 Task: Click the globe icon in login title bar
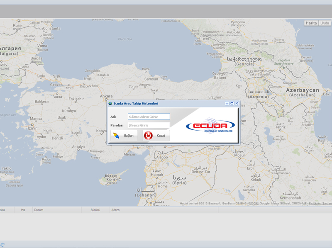coord(110,104)
